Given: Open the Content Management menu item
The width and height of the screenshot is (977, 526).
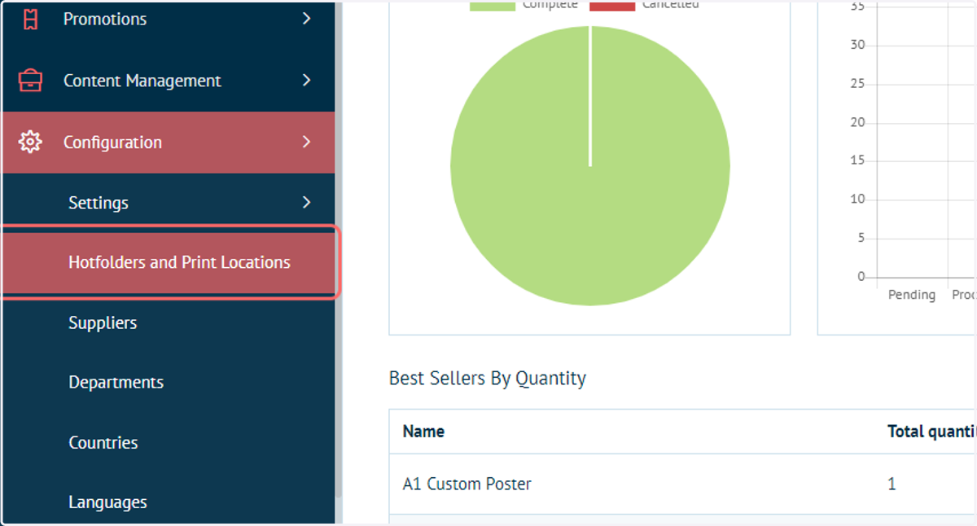Looking at the screenshot, I should [x=169, y=81].
